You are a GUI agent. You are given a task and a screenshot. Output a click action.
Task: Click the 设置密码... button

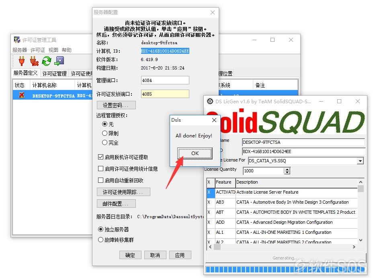(116, 105)
